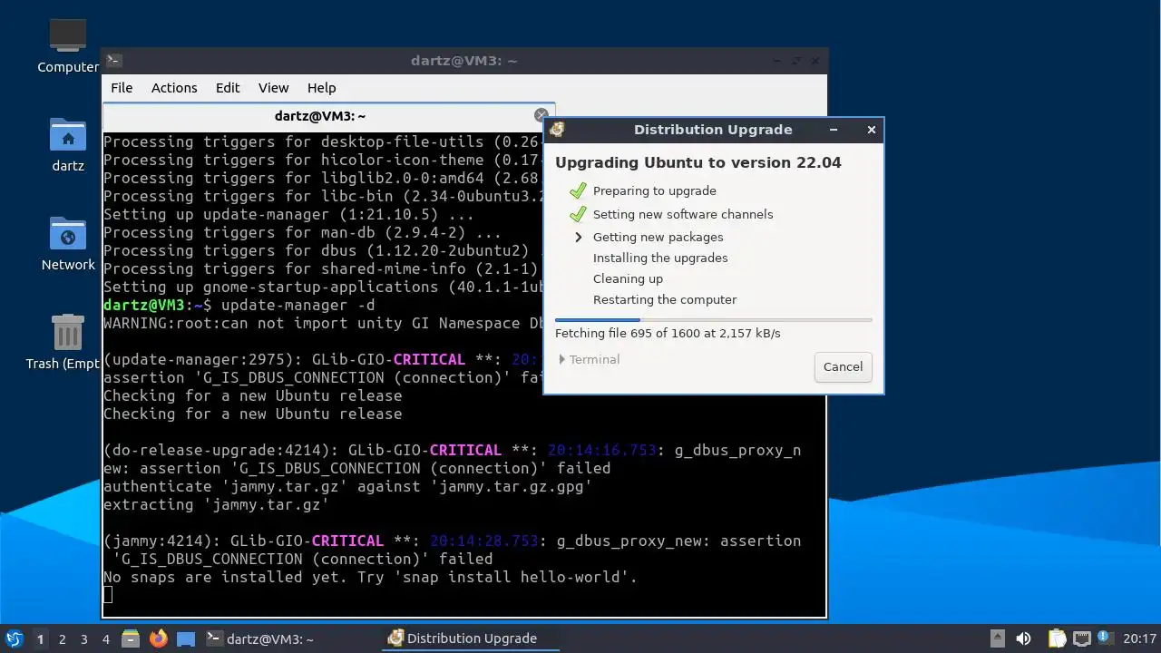Click the show desktop taskbar icon
The height and width of the screenshot is (653, 1161).
tap(186, 638)
